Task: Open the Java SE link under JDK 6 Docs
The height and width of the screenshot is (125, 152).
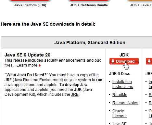Action: tap(119, 123)
